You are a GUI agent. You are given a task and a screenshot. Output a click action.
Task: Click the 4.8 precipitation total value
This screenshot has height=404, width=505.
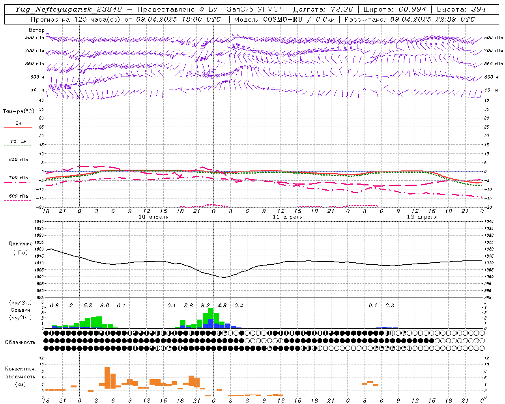(222, 305)
